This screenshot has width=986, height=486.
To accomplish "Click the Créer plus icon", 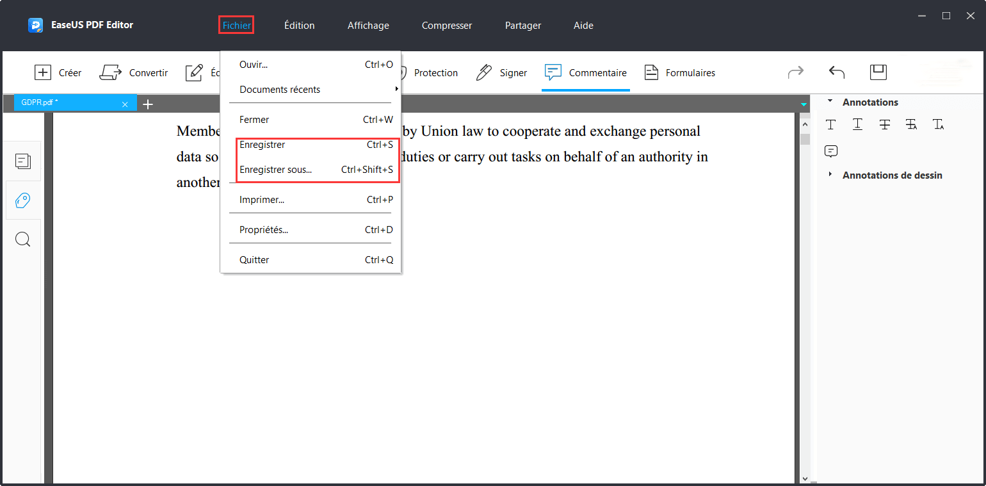I will click(x=43, y=72).
